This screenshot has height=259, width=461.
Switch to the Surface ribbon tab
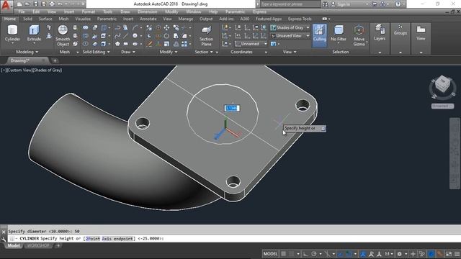point(45,19)
